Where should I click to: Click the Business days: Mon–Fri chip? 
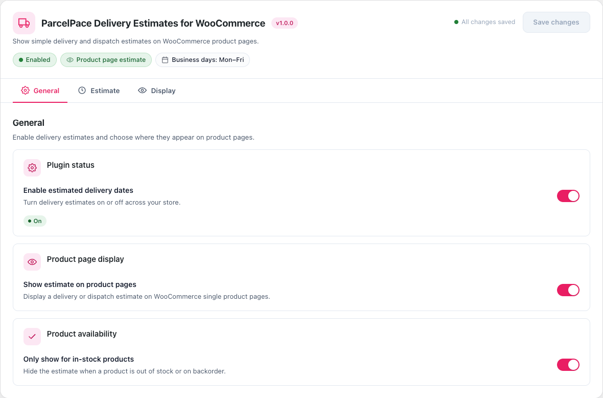203,60
